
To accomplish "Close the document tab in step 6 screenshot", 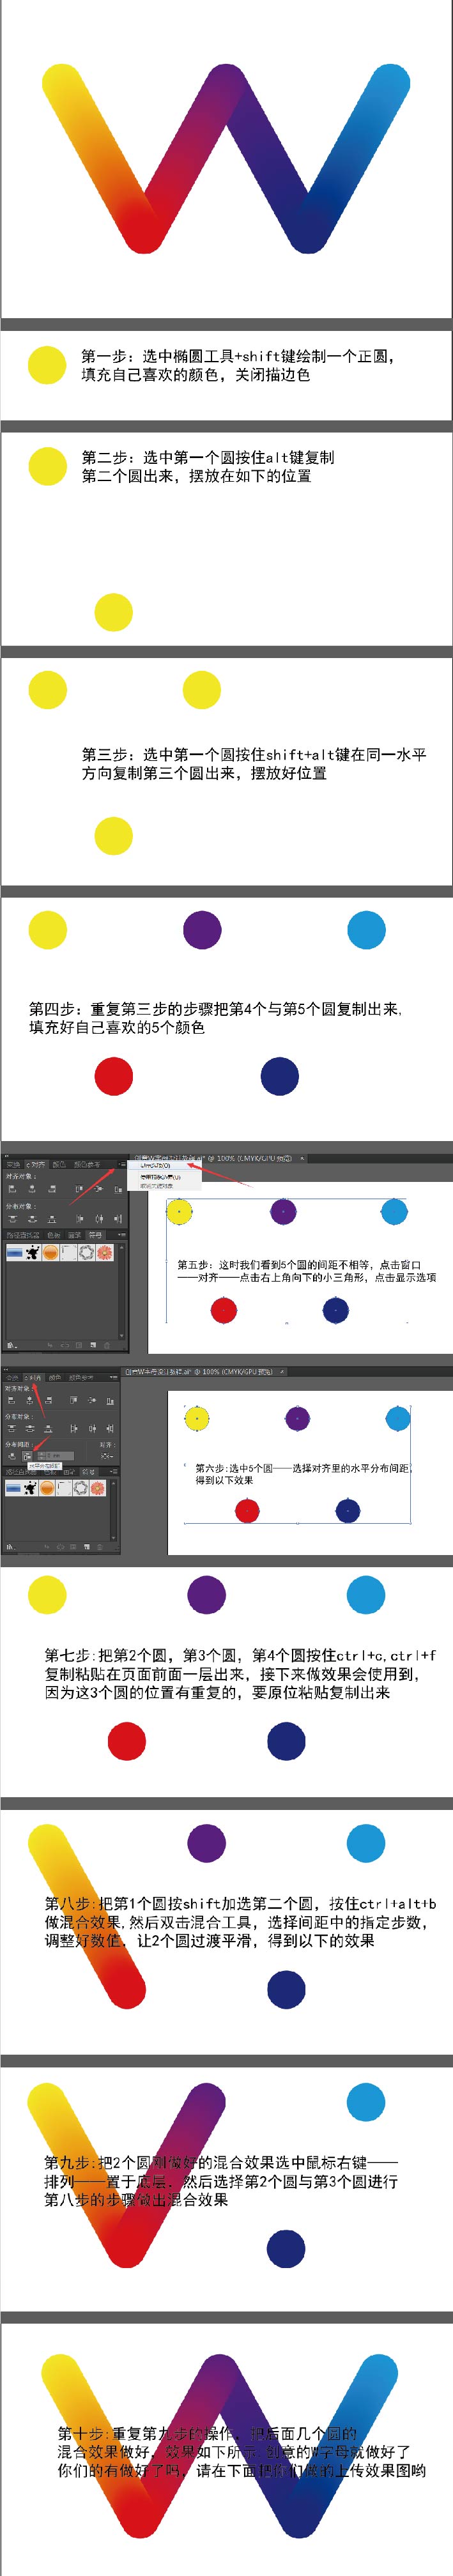I will [282, 1371].
